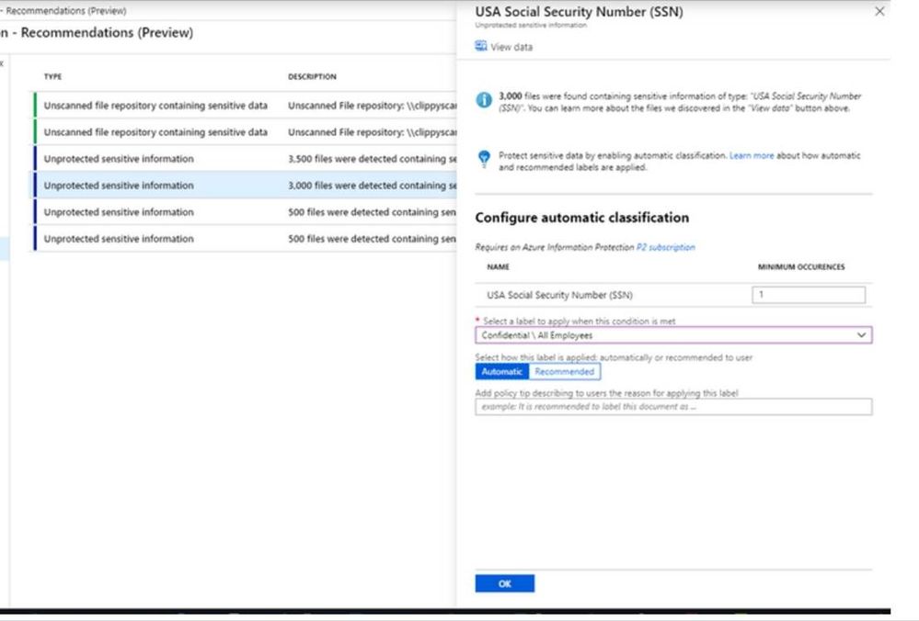Click the lightbulb tip icon
Image resolution: width=919 pixels, height=621 pixels.
coord(484,160)
